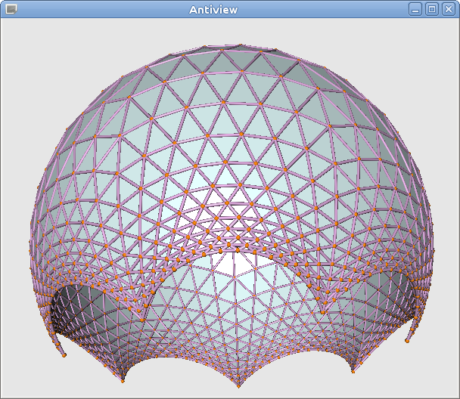Click the bottom center cusp vertex

click(238, 386)
